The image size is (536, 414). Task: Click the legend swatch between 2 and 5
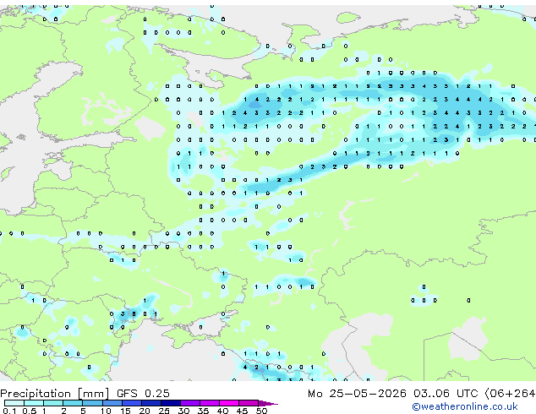click(x=73, y=403)
